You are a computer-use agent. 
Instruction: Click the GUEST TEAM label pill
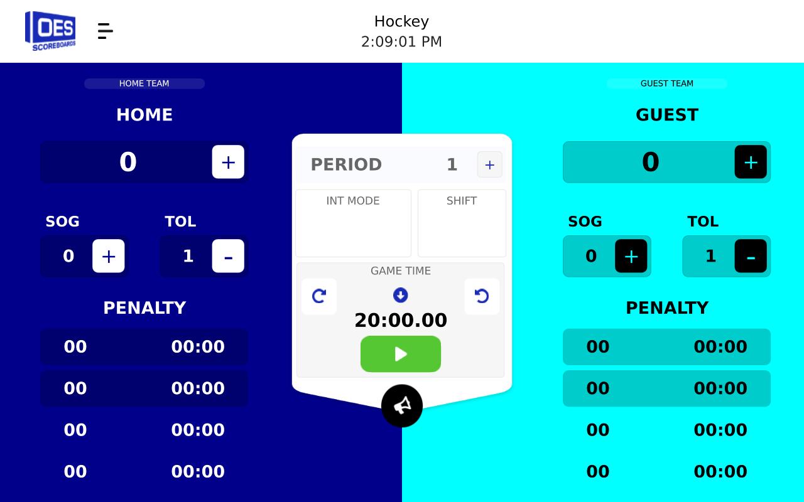pyautogui.click(x=666, y=83)
